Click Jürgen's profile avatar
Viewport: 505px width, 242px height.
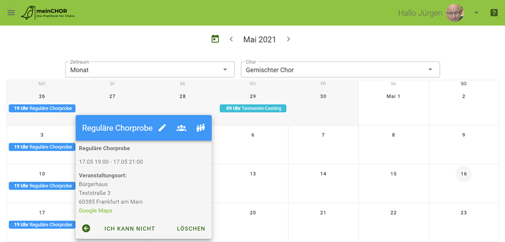(x=454, y=13)
